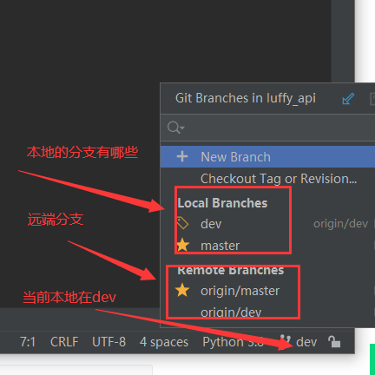Toggle favorite star on origin/master branch
Screen dimensions: 375x375
point(182,290)
